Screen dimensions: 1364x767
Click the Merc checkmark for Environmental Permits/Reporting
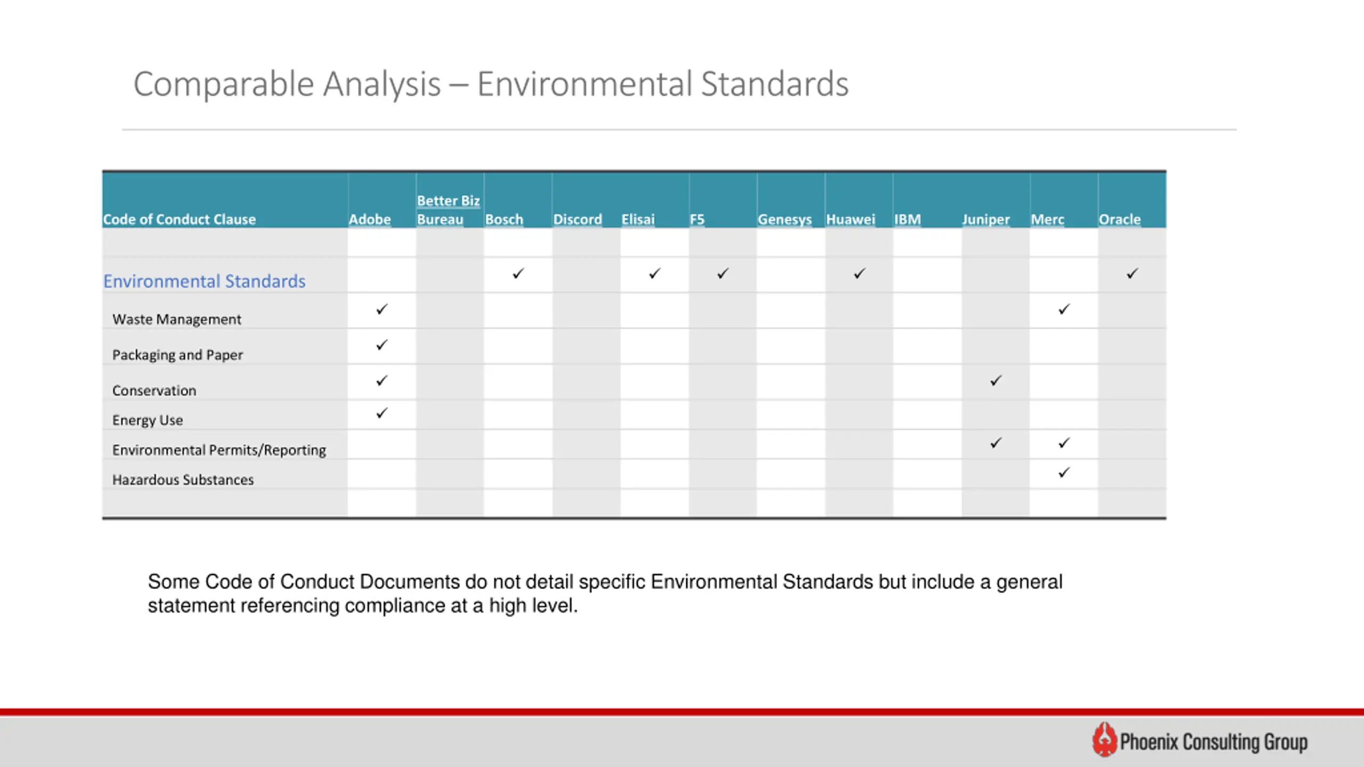click(1064, 443)
